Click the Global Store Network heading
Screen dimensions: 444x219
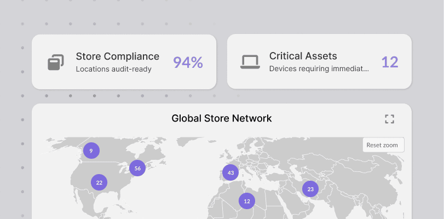click(222, 118)
